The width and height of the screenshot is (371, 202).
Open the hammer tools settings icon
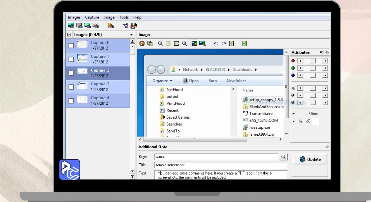[125, 26]
